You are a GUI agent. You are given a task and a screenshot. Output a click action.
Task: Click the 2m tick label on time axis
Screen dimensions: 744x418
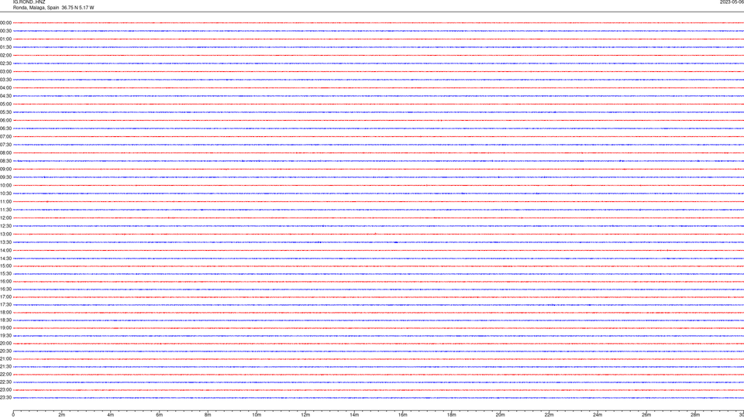[x=62, y=415]
